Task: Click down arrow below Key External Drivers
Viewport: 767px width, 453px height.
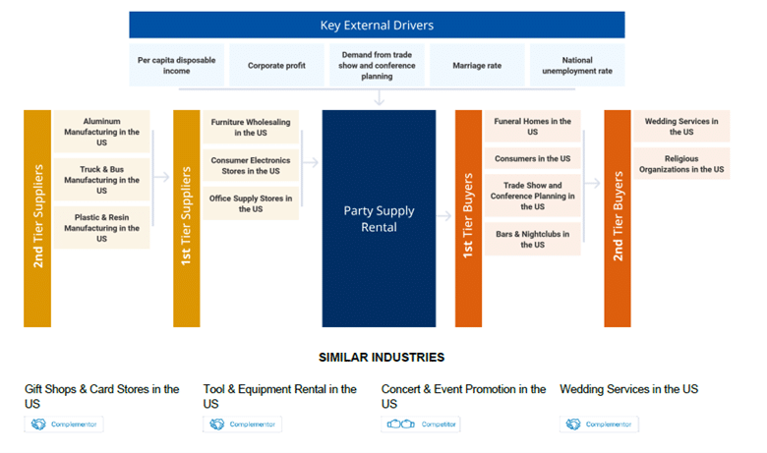Action: tap(379, 98)
